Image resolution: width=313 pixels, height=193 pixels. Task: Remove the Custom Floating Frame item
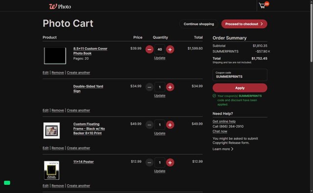tap(58, 148)
